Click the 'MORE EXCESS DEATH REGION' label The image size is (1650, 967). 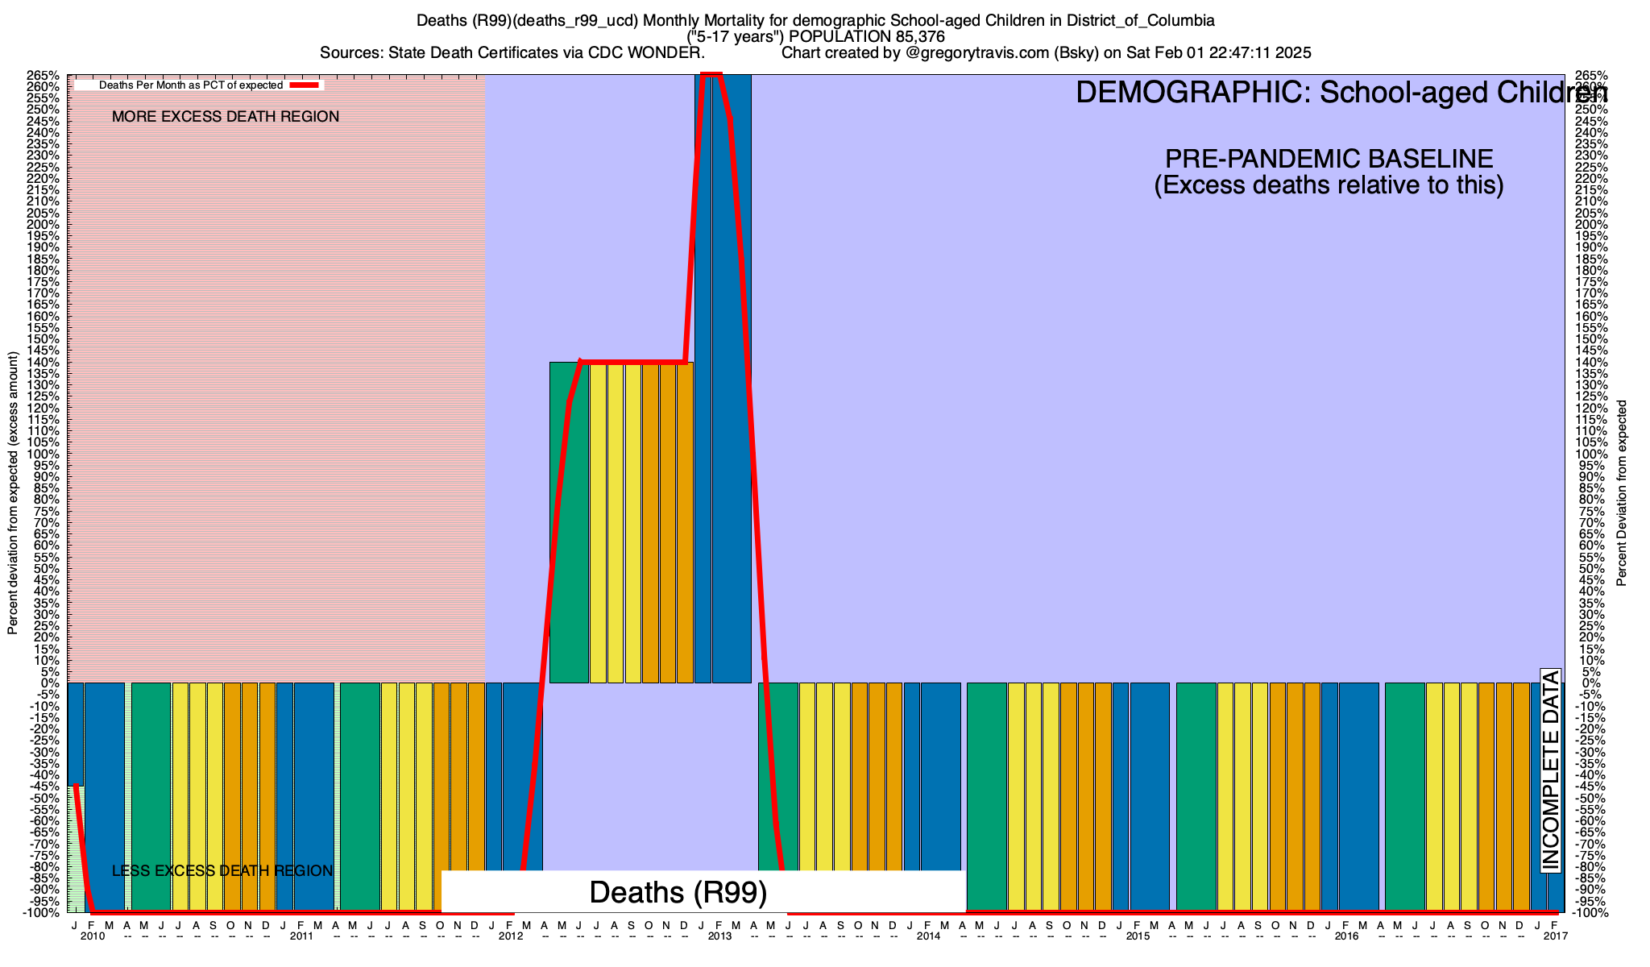pyautogui.click(x=226, y=117)
